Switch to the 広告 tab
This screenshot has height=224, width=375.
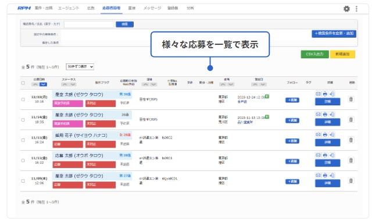(x=91, y=8)
